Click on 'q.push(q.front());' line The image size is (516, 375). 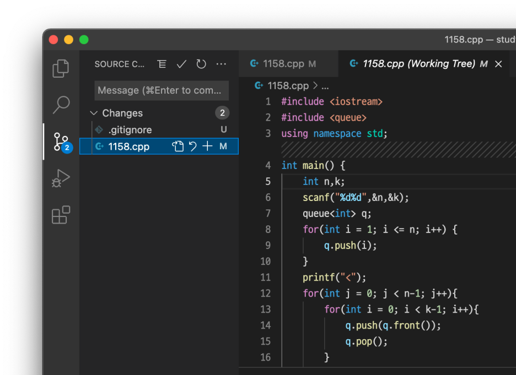393,325
